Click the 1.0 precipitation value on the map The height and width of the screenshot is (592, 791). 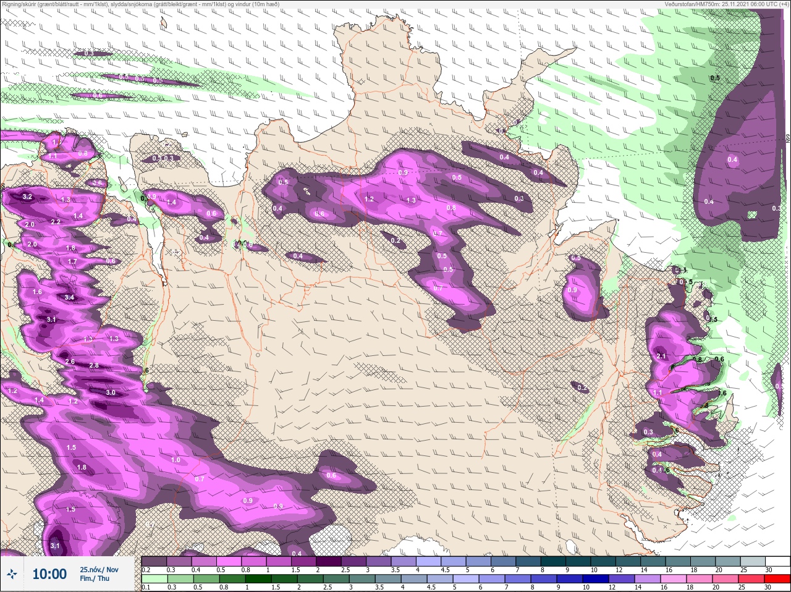[x=176, y=460]
